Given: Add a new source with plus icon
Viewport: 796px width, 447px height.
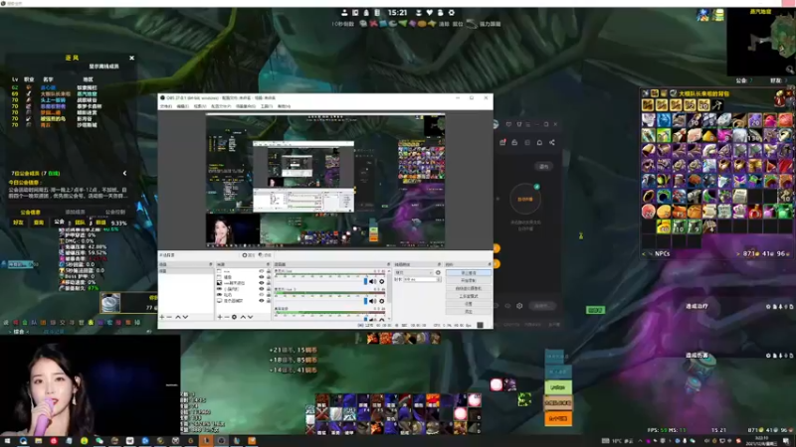Looking at the screenshot, I should pos(220,317).
